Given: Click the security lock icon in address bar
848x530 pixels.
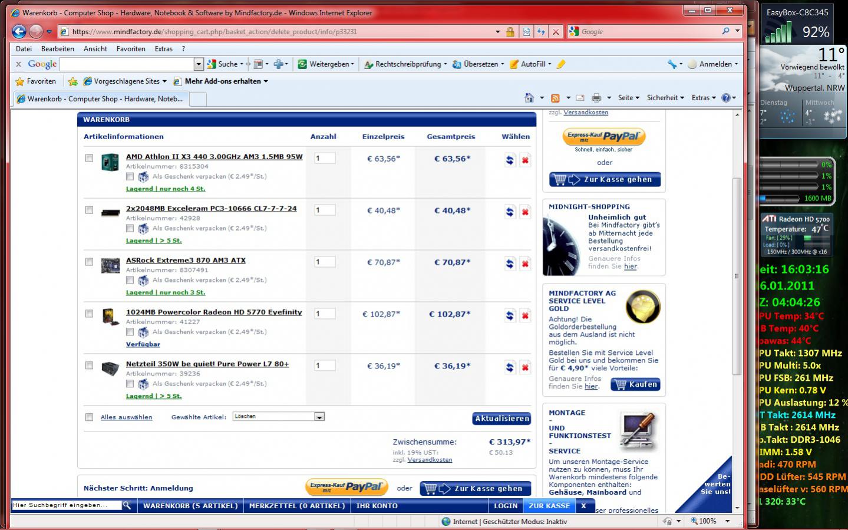Looking at the screenshot, I should pos(510,32).
